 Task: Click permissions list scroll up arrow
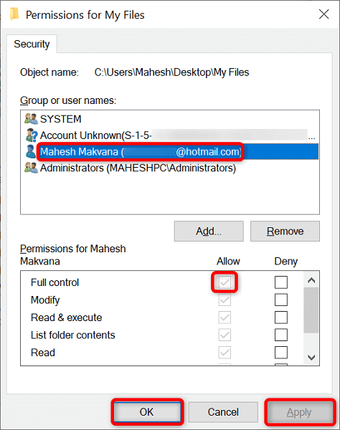(311, 280)
